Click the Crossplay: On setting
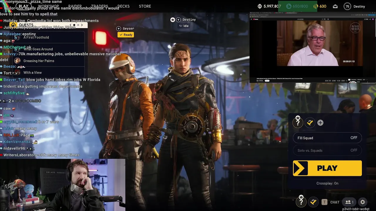The height and width of the screenshot is (211, 376). [327, 183]
